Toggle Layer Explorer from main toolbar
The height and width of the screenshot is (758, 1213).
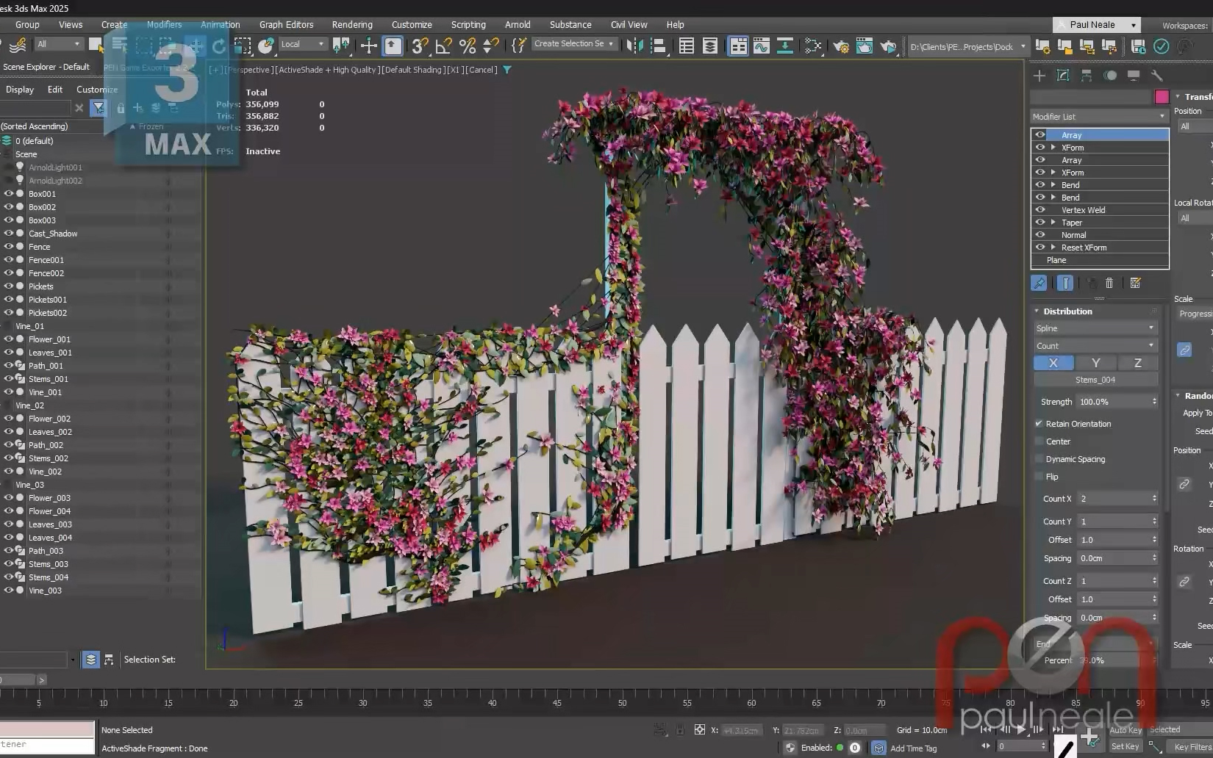709,46
